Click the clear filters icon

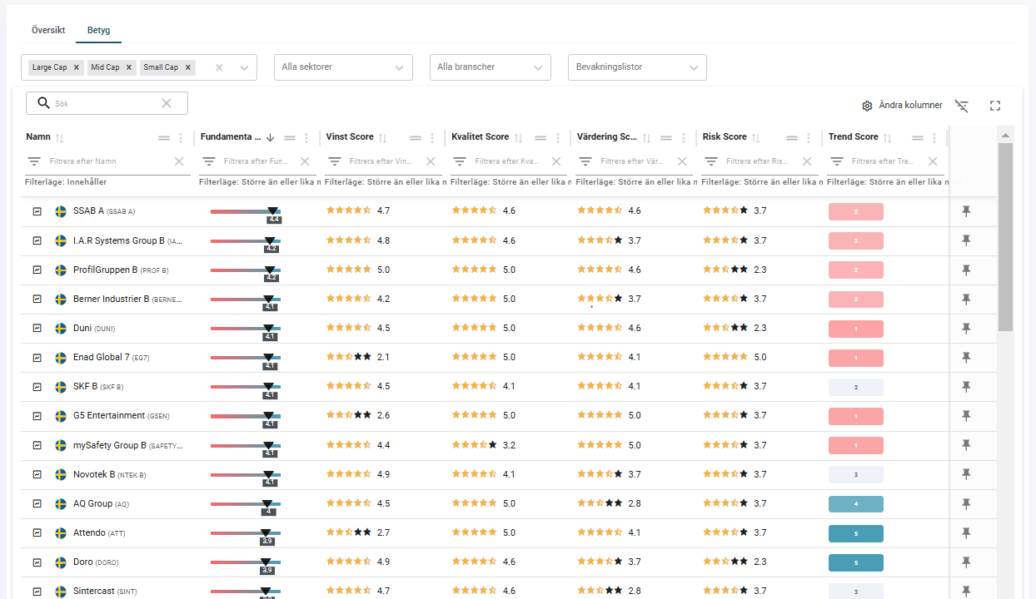click(x=962, y=106)
